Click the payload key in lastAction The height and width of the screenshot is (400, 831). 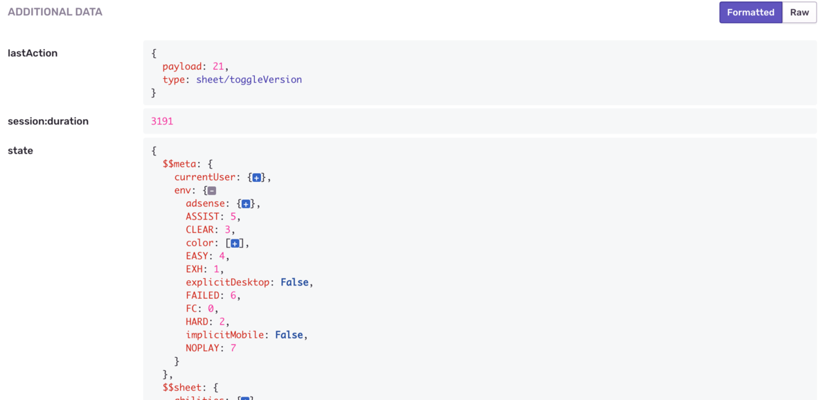click(x=182, y=66)
